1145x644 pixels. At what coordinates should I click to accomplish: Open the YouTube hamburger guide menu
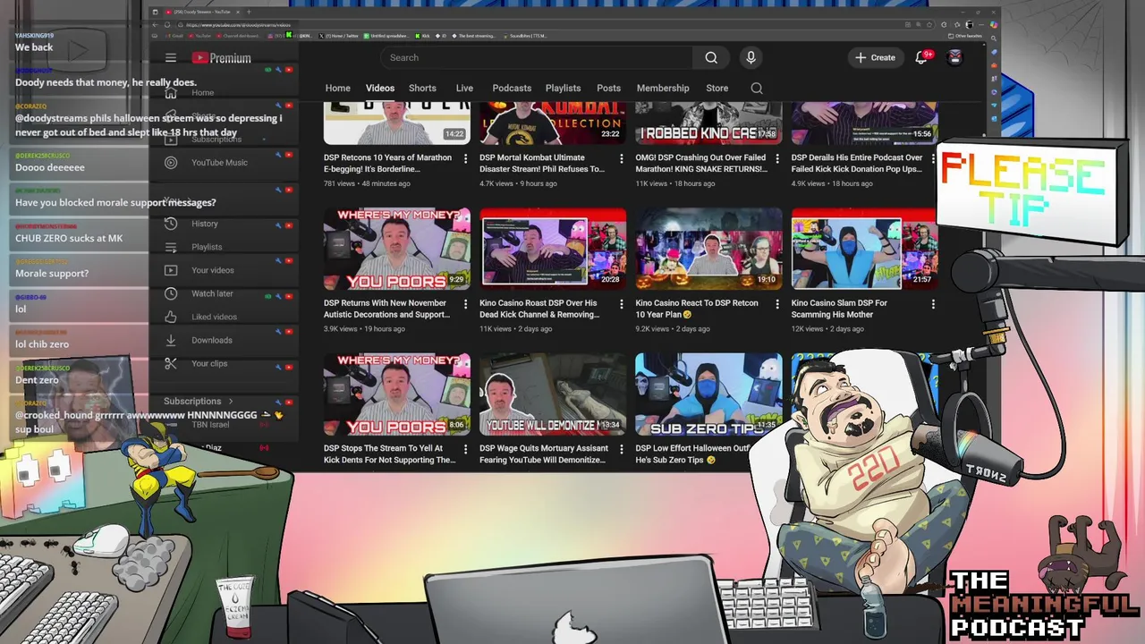pos(171,58)
